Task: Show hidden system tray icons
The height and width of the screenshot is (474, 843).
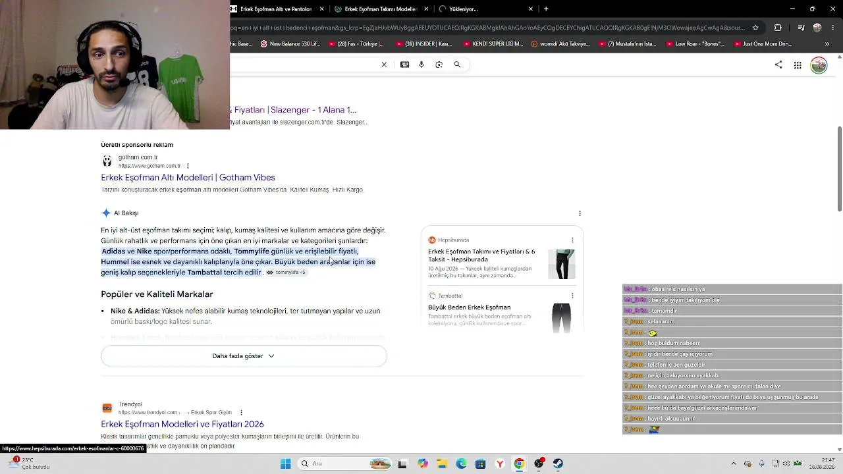Action: tap(734, 463)
